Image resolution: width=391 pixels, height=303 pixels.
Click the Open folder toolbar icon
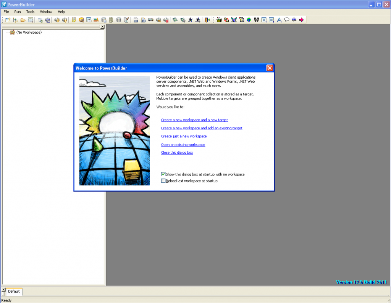[23, 20]
